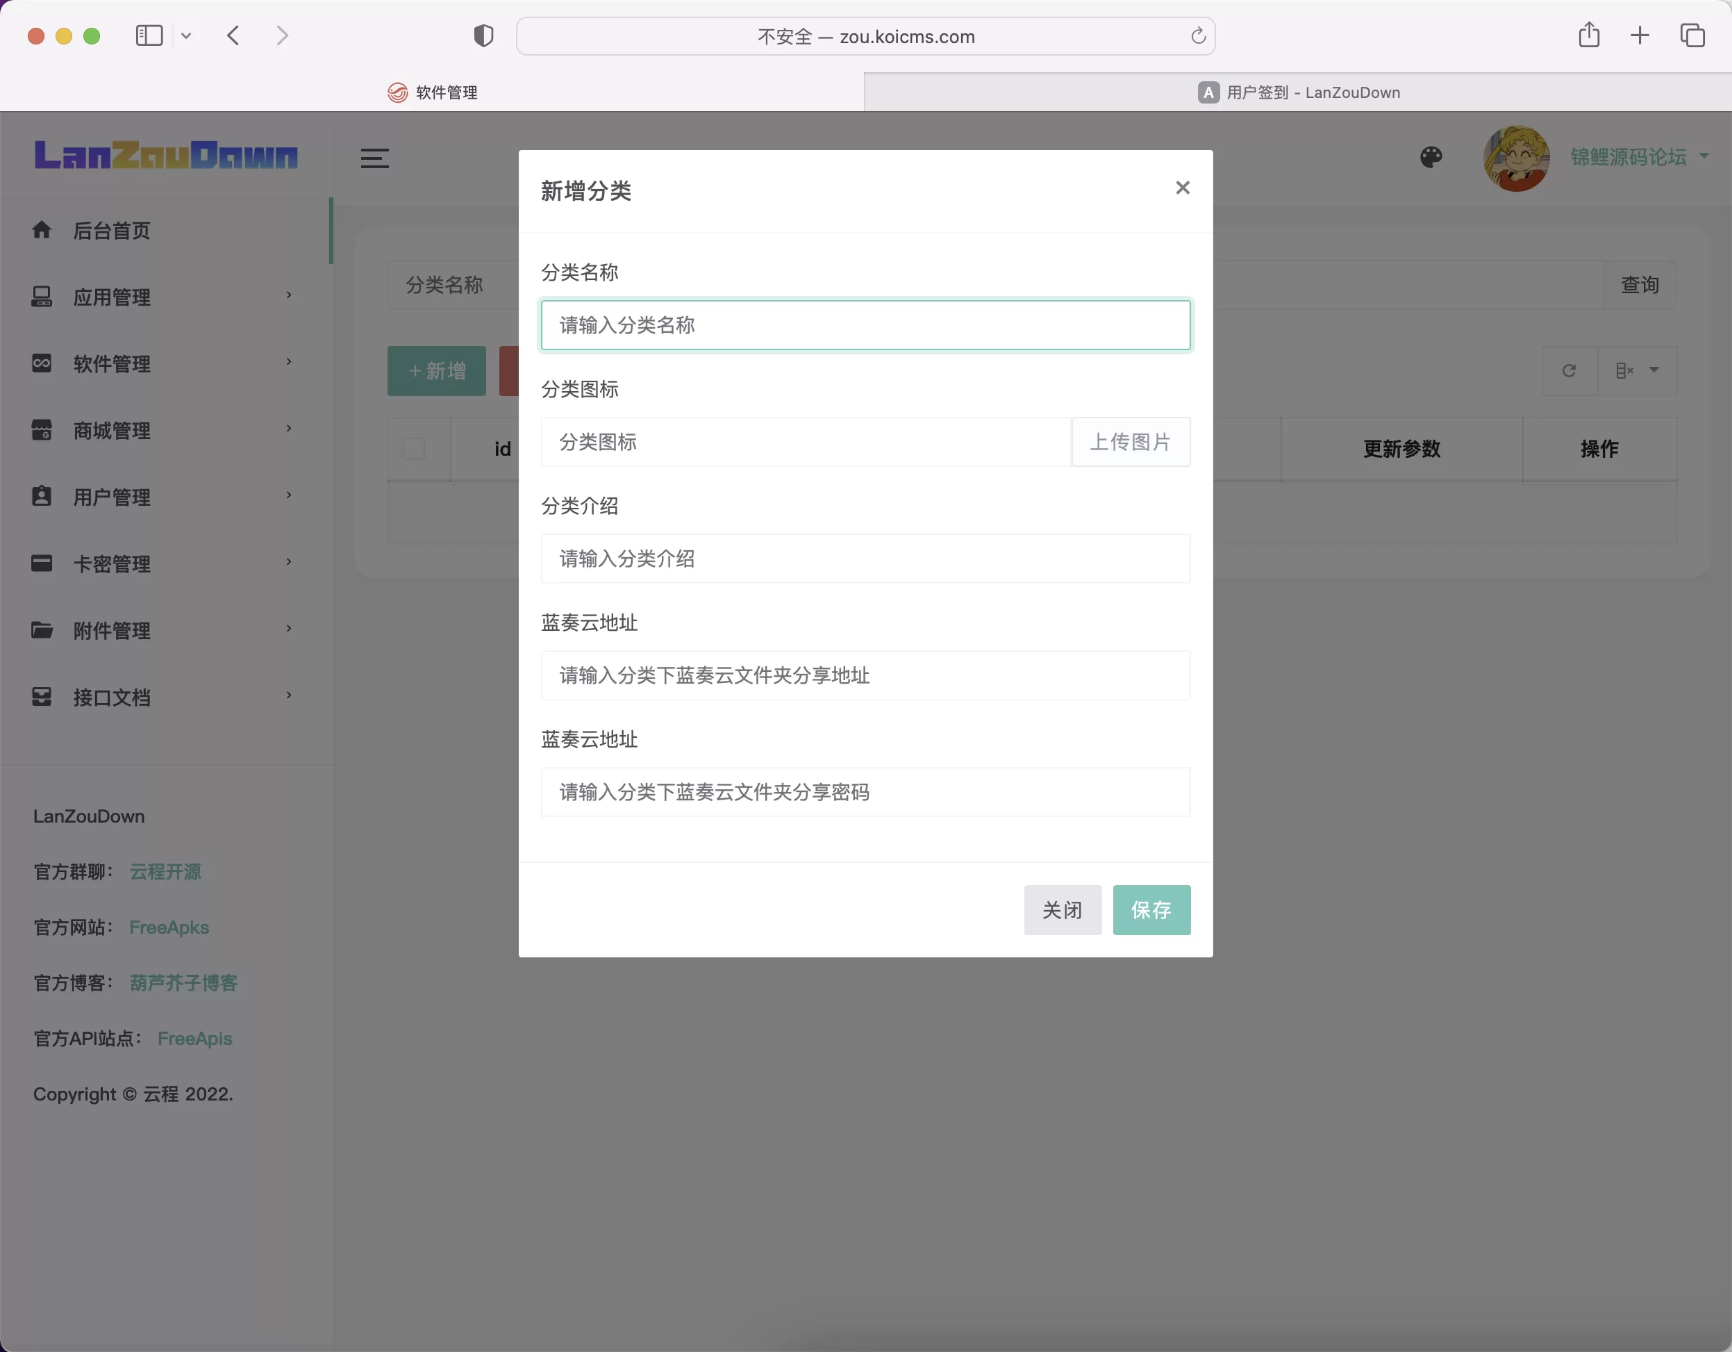This screenshot has height=1352, width=1732.
Task: Click the 应用管理 application management icon
Action: 41,297
